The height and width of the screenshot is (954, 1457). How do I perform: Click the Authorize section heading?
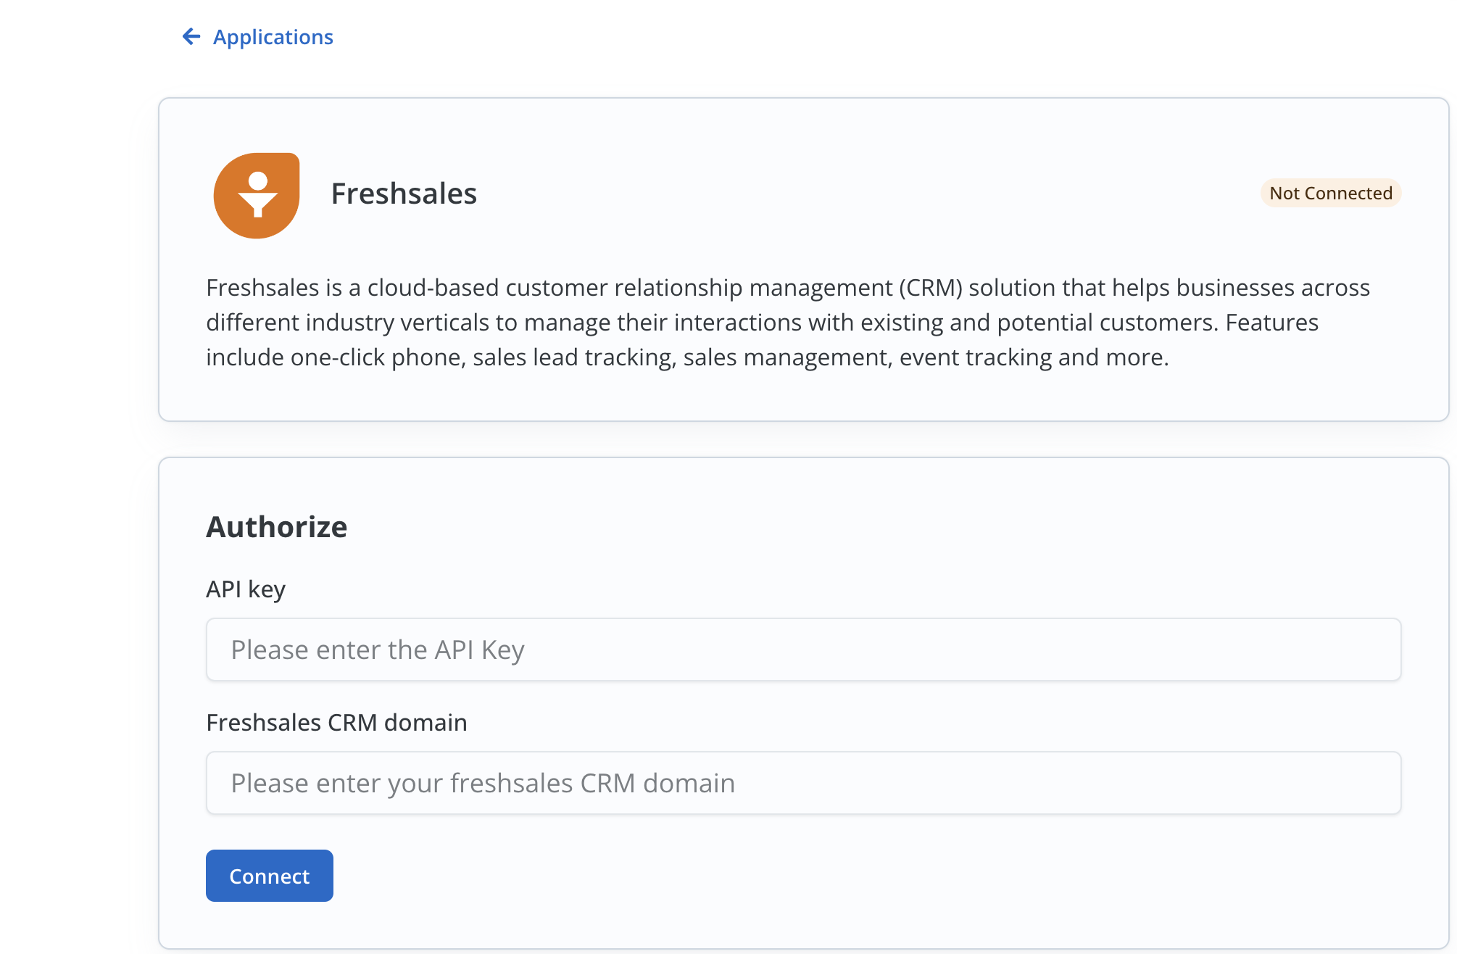pyautogui.click(x=276, y=526)
